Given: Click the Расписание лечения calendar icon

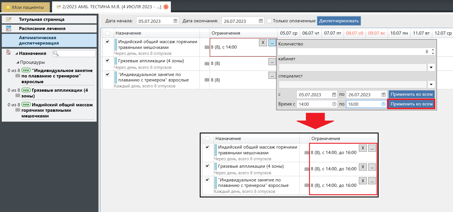Looking at the screenshot, I should click(x=9, y=29).
